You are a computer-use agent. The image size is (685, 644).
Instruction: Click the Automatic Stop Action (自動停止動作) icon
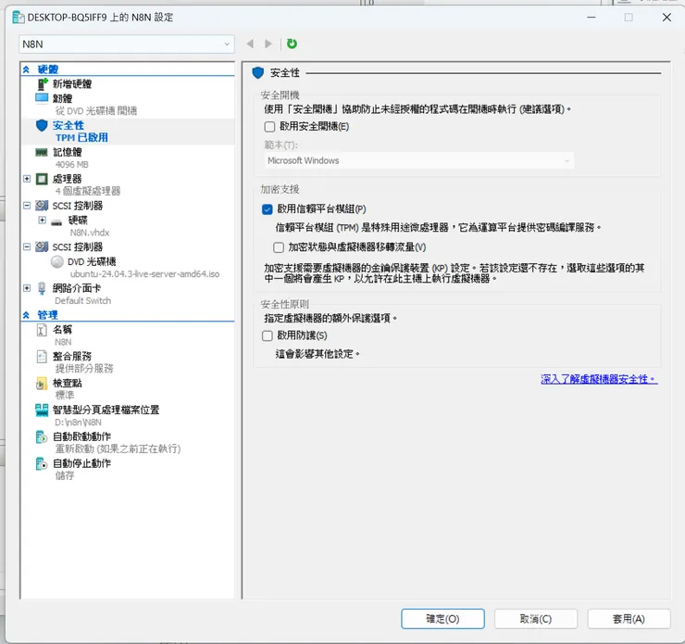(x=42, y=463)
